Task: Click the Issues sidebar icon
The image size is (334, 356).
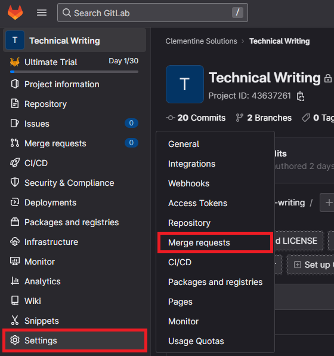Action: tap(15, 123)
